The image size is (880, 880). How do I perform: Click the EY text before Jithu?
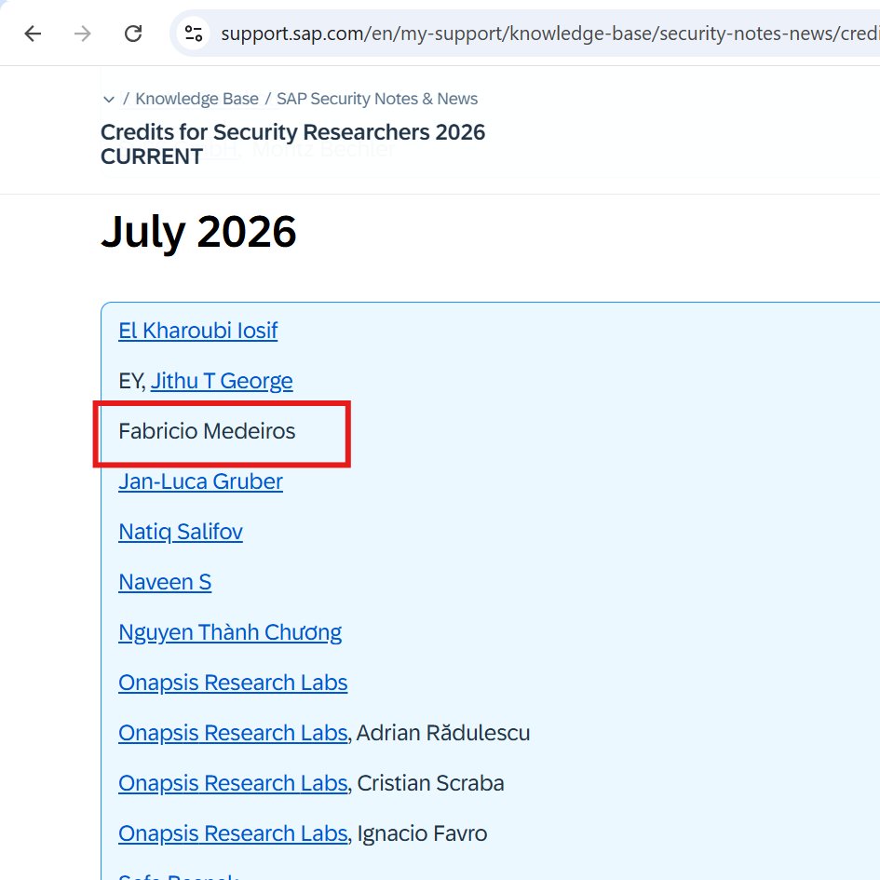130,381
